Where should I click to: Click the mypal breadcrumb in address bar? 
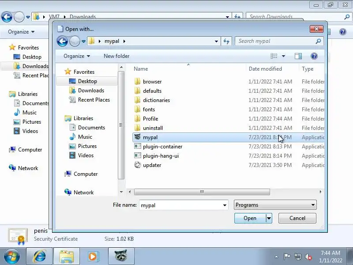coord(112,41)
